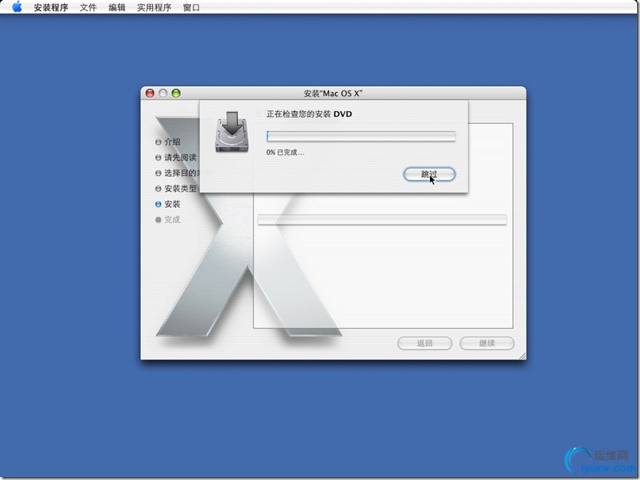Click the DVD check progress bar
This screenshot has height=480, width=640.
point(361,136)
